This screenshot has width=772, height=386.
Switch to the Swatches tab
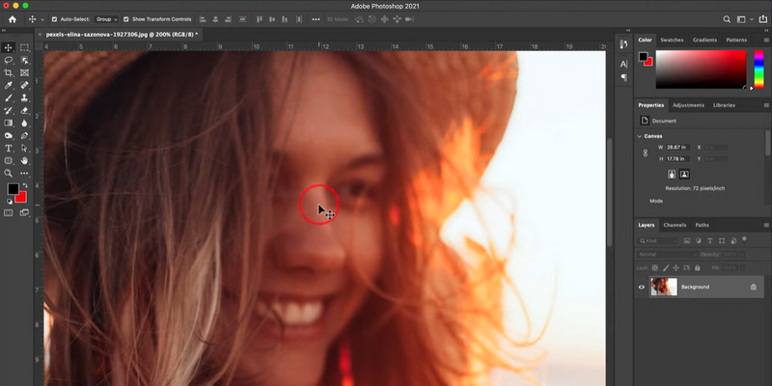coord(672,40)
